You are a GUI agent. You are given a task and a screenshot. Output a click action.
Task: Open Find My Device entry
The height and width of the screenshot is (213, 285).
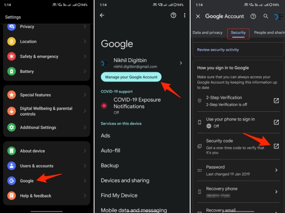click(x=119, y=195)
